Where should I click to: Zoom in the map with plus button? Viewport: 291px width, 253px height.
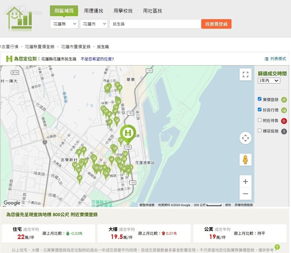245,181
